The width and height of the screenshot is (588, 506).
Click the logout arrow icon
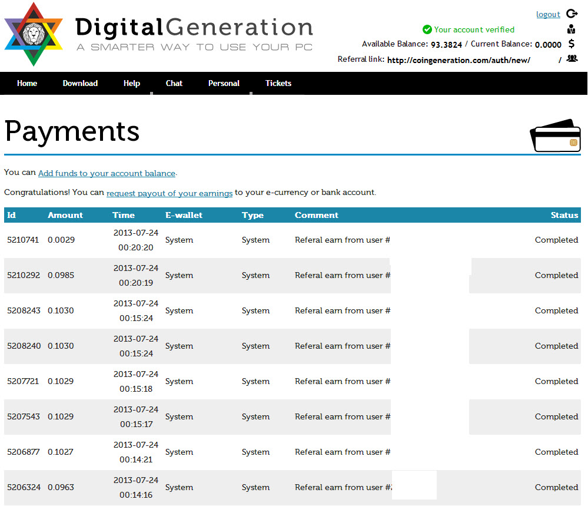click(x=572, y=14)
